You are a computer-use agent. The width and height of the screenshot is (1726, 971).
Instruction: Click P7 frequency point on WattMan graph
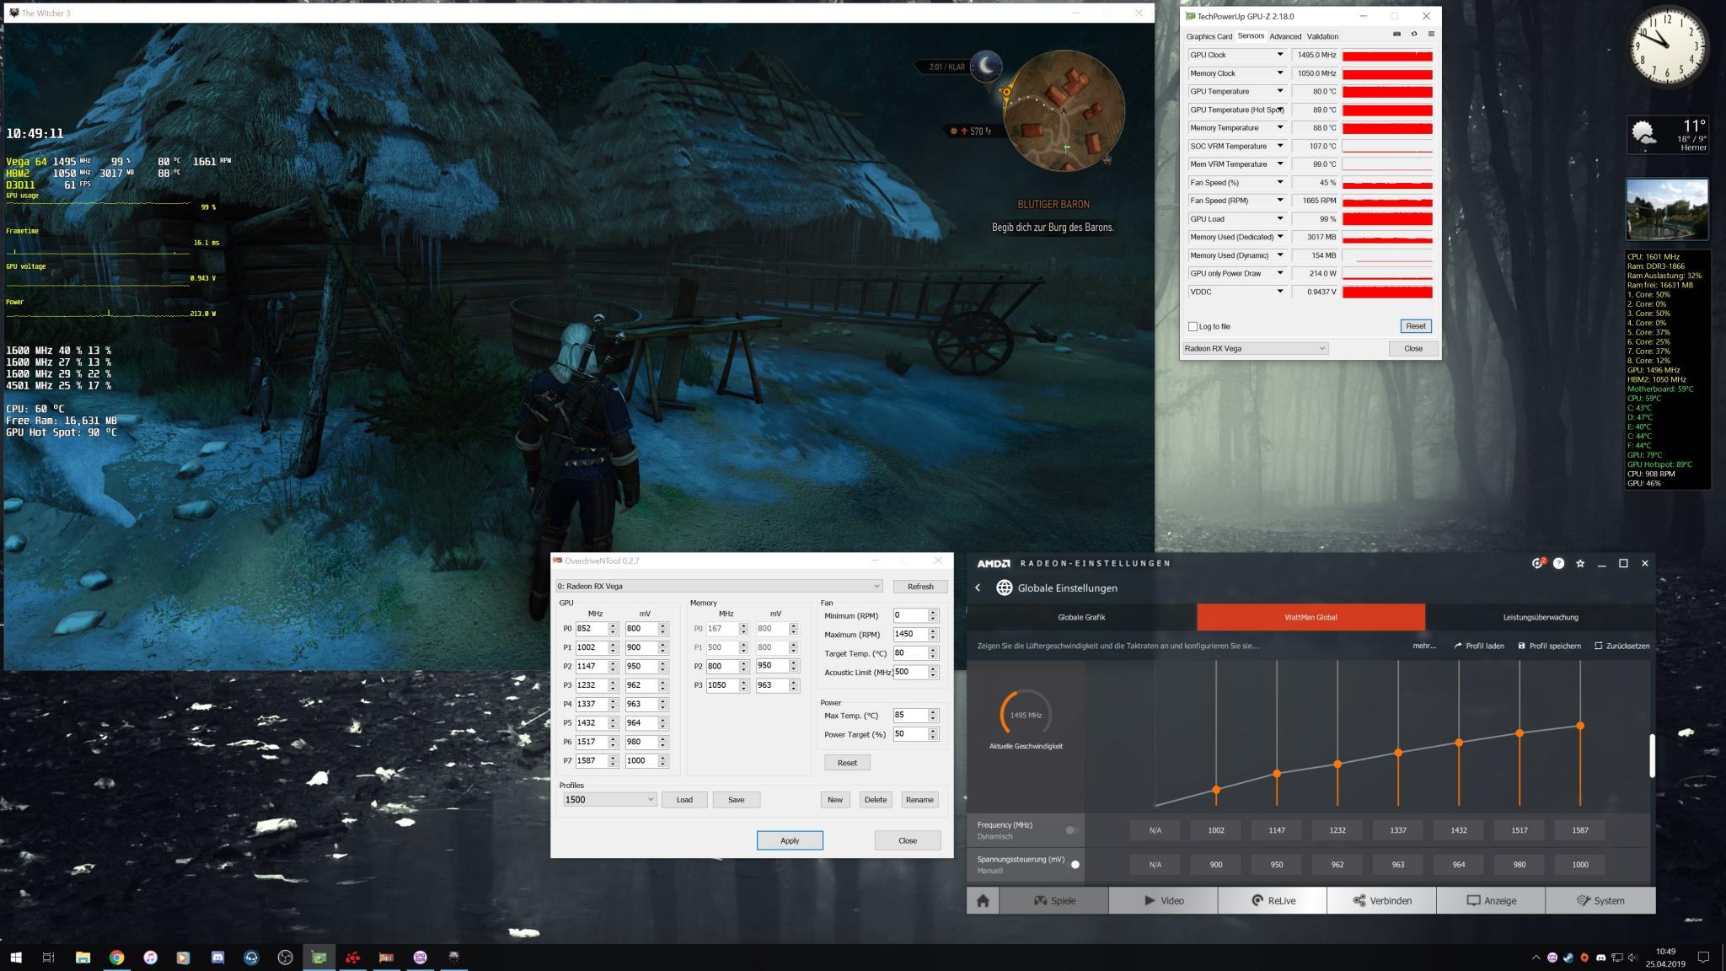point(1580,726)
